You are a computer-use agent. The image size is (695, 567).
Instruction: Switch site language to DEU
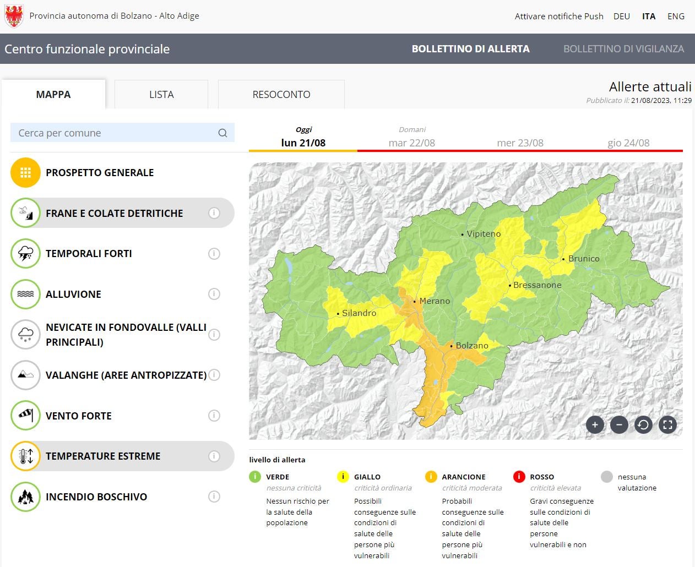coord(621,17)
